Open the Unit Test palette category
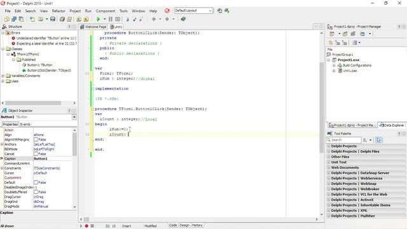The height and width of the screenshot is (229, 407). tap(366, 162)
